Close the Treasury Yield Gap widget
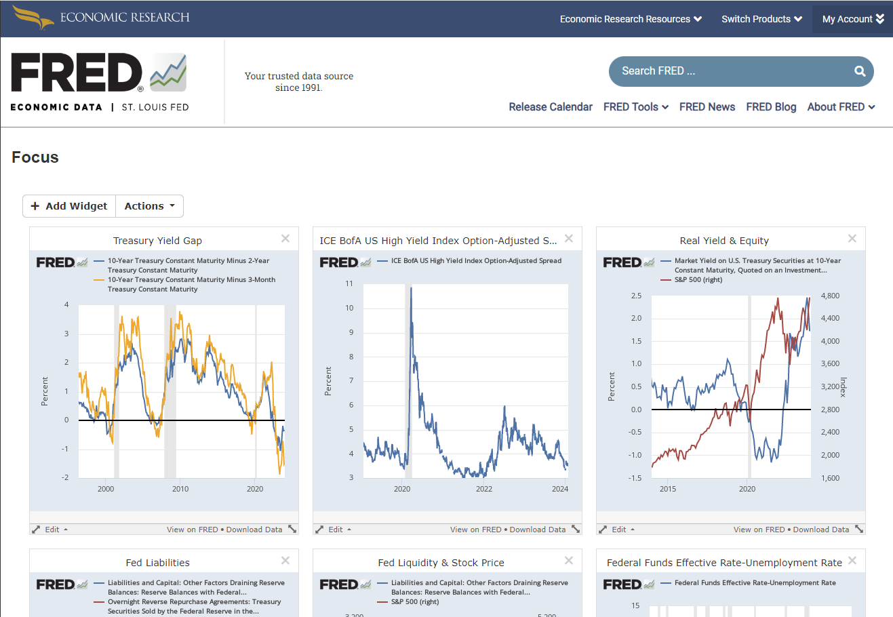 pos(285,239)
